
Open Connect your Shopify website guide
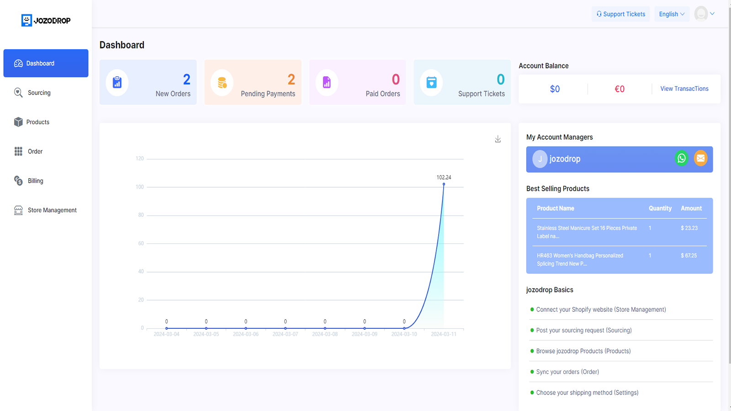click(601, 310)
